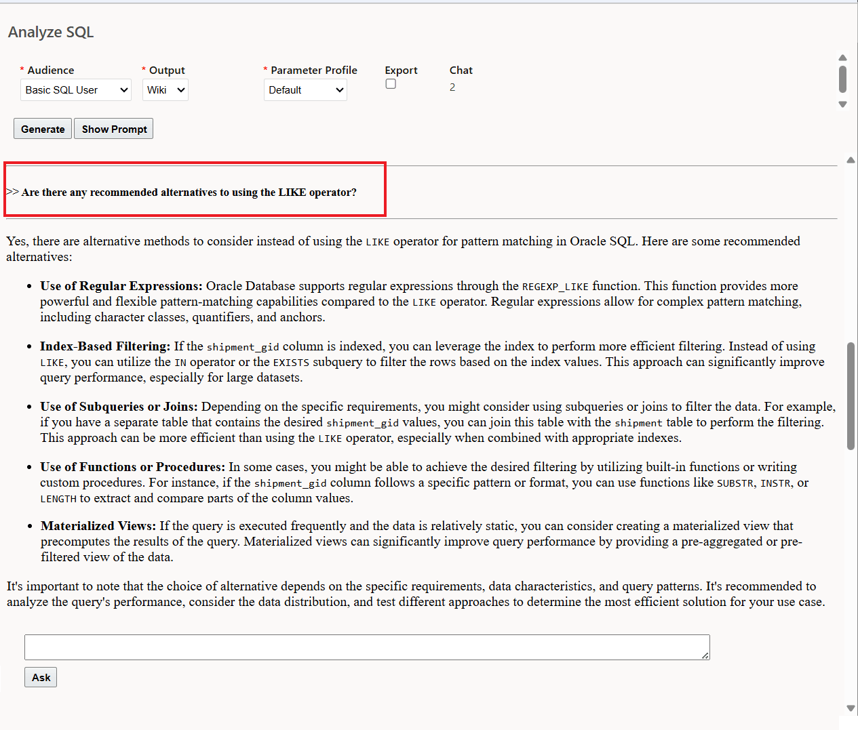The width and height of the screenshot is (858, 730).
Task: Click the Chat count value 2
Action: [x=452, y=87]
